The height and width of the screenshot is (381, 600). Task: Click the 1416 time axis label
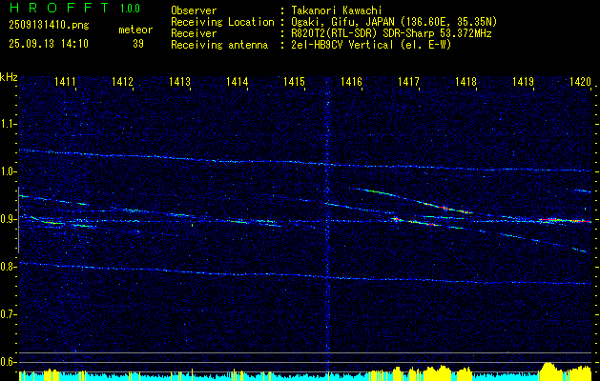click(x=351, y=81)
